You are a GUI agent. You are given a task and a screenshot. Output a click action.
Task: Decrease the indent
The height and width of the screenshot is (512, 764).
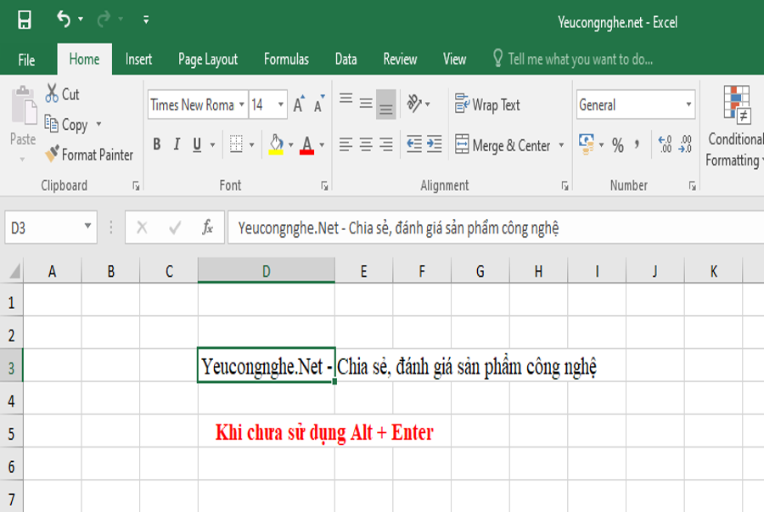point(414,144)
